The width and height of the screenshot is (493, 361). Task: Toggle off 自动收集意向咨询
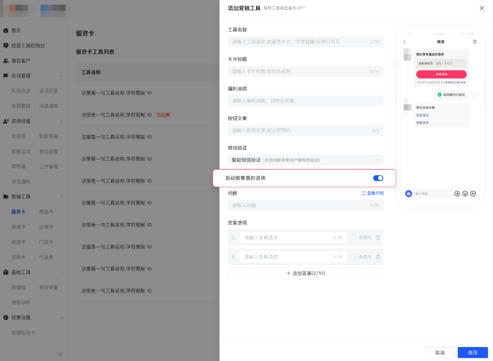[378, 178]
